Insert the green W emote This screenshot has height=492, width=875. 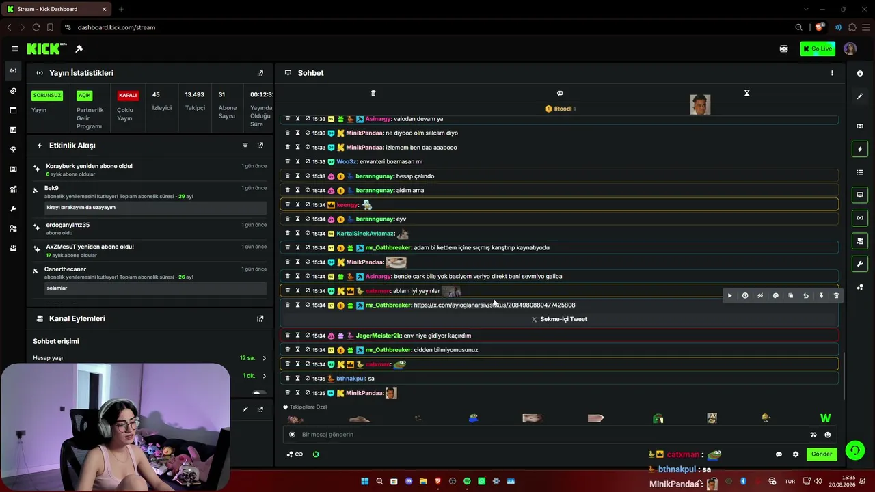[825, 418]
